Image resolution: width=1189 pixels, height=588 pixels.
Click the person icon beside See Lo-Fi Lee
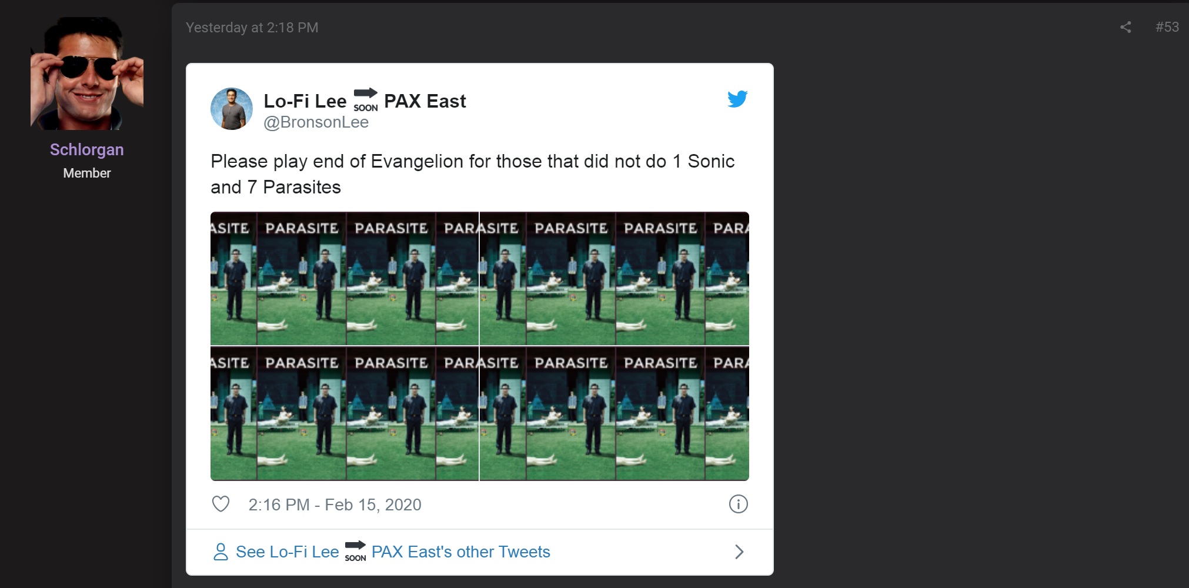[x=221, y=552]
